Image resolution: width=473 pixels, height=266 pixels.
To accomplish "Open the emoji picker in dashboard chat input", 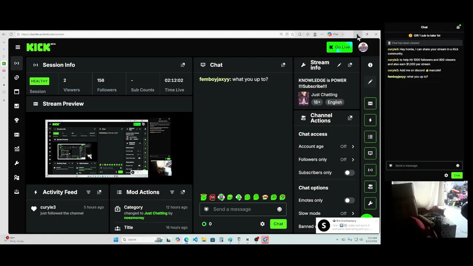I will tap(279, 209).
